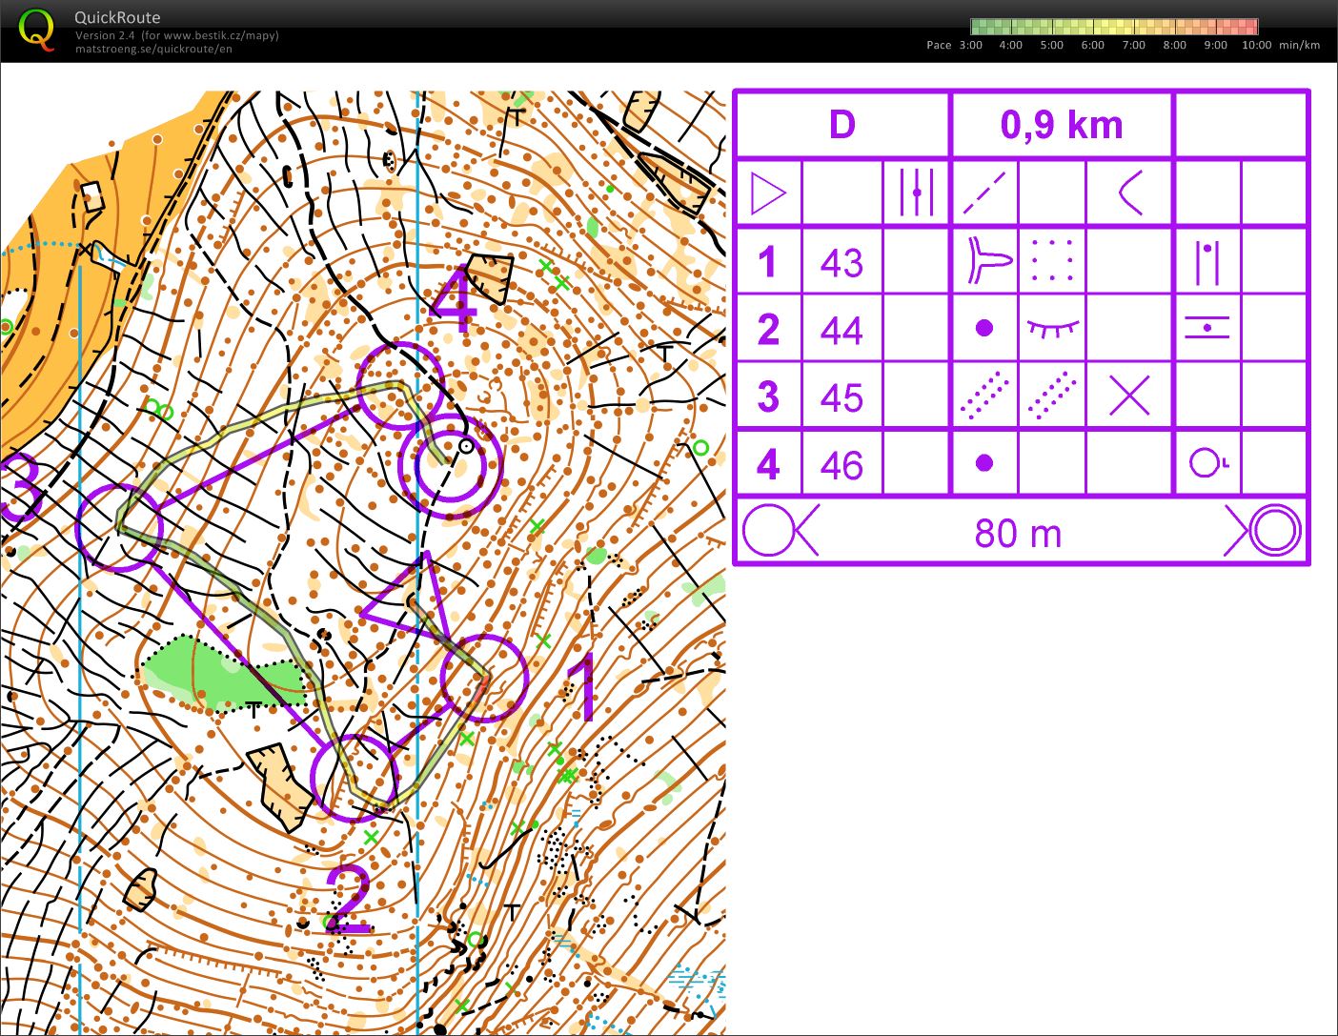The image size is (1338, 1036).
Task: Click the boulder dot symbol in control 2 row
Action: 984,329
